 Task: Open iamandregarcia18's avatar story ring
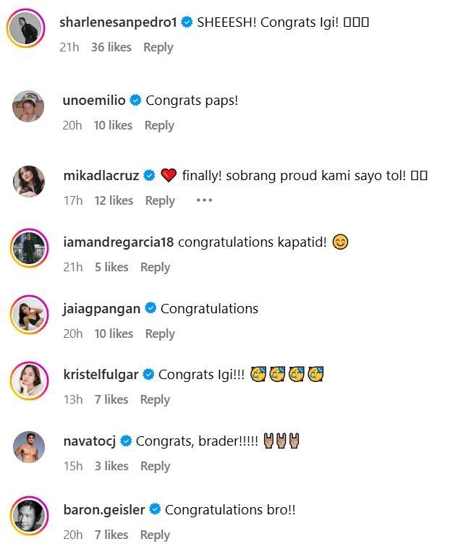29,248
